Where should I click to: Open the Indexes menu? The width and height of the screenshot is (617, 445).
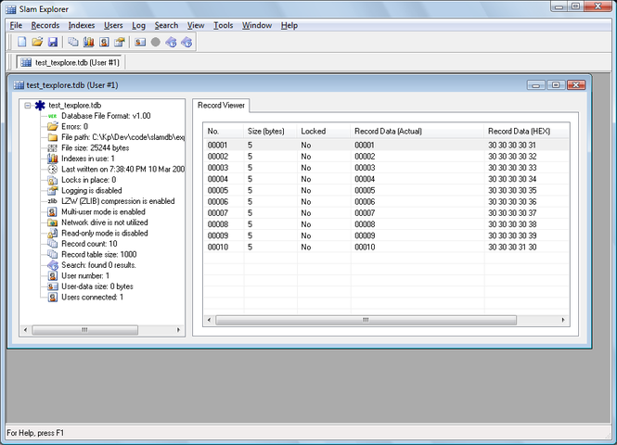click(x=82, y=25)
